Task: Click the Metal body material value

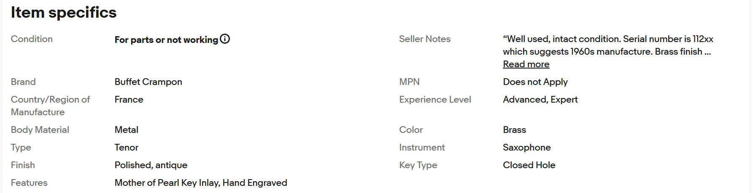Action: pyautogui.click(x=127, y=130)
